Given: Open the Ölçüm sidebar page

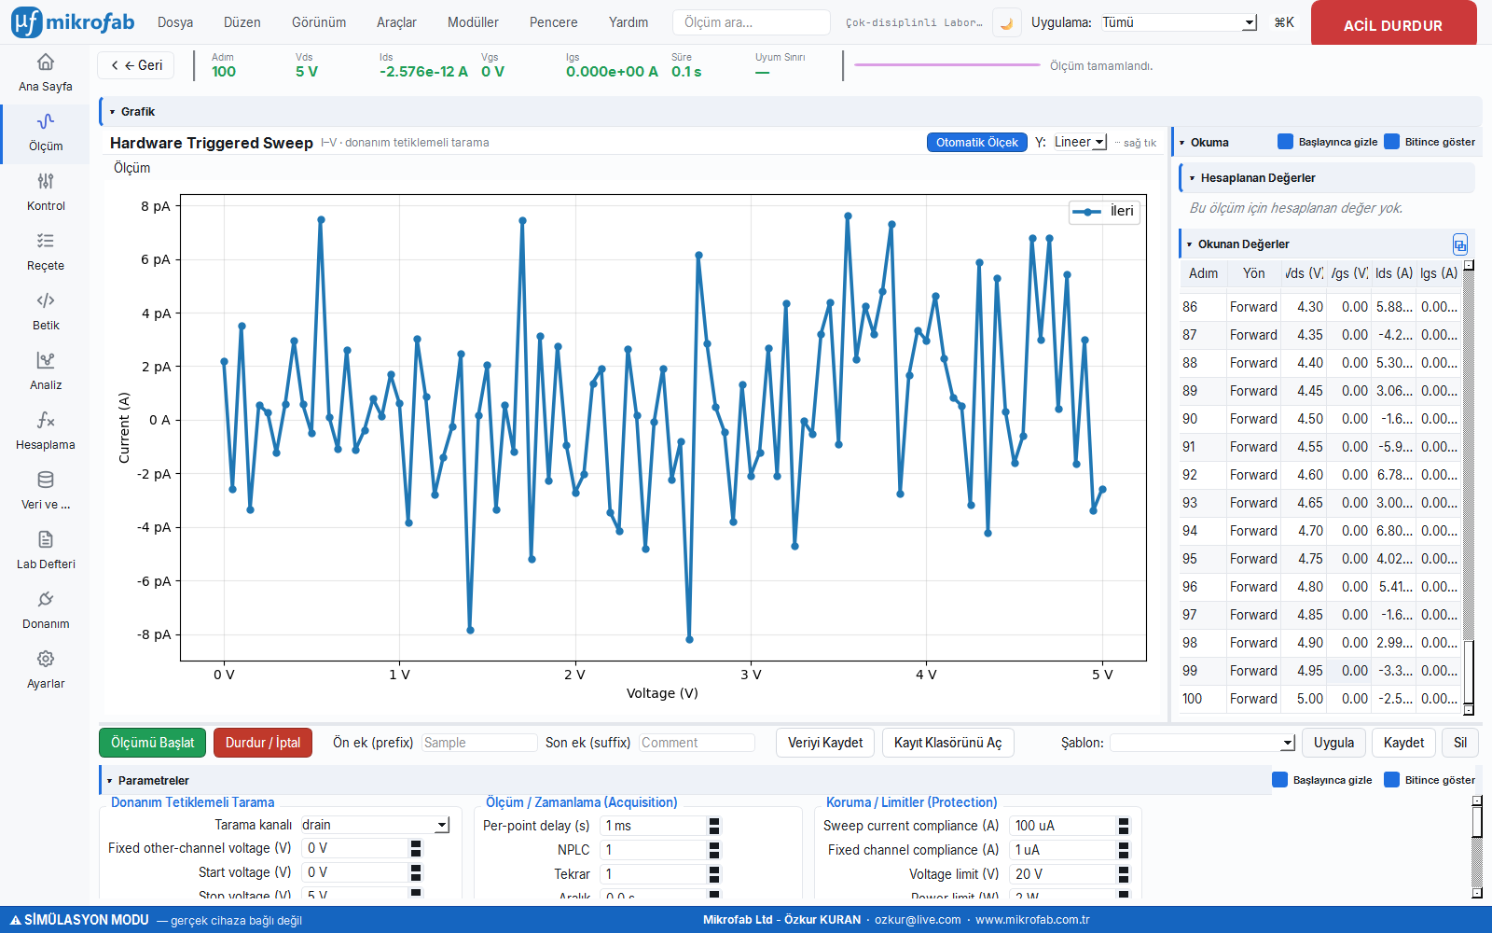Looking at the screenshot, I should pyautogui.click(x=46, y=134).
